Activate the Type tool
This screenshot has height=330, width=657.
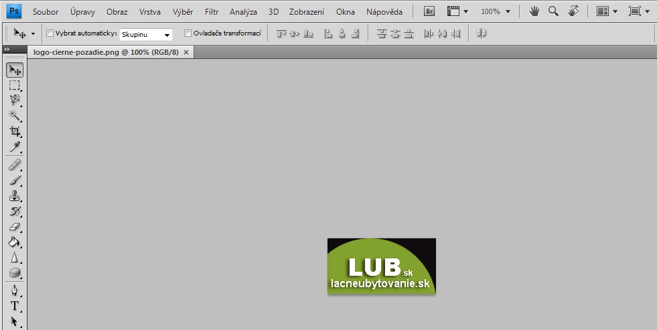click(15, 306)
